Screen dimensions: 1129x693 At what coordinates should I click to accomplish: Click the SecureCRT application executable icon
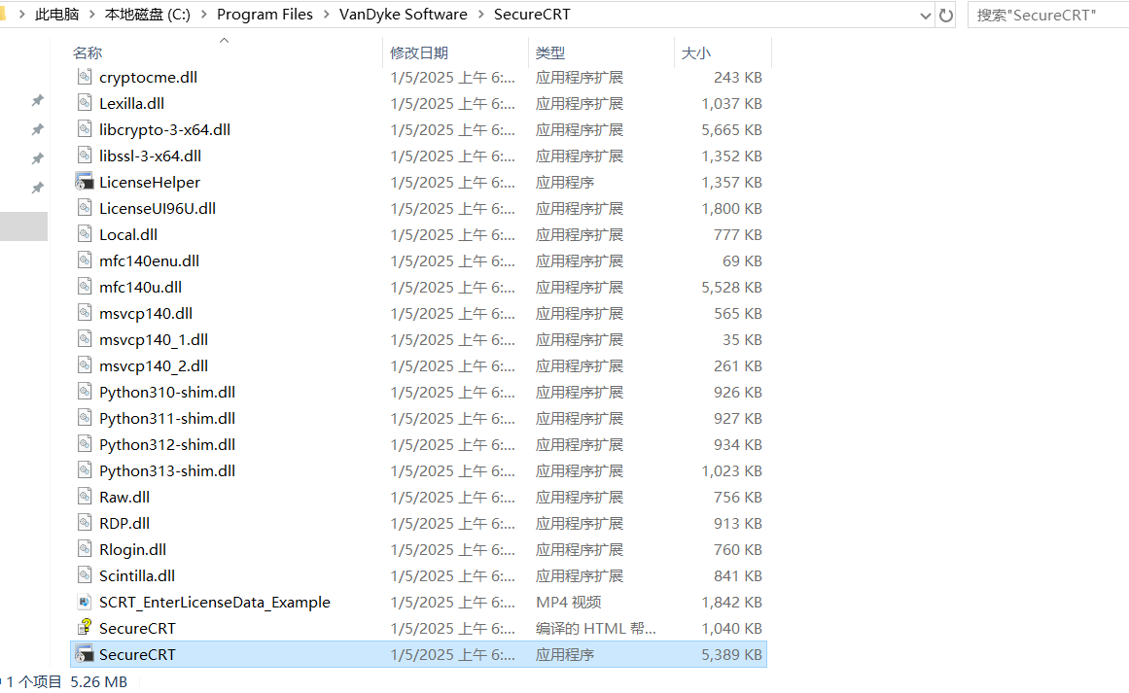coord(85,654)
